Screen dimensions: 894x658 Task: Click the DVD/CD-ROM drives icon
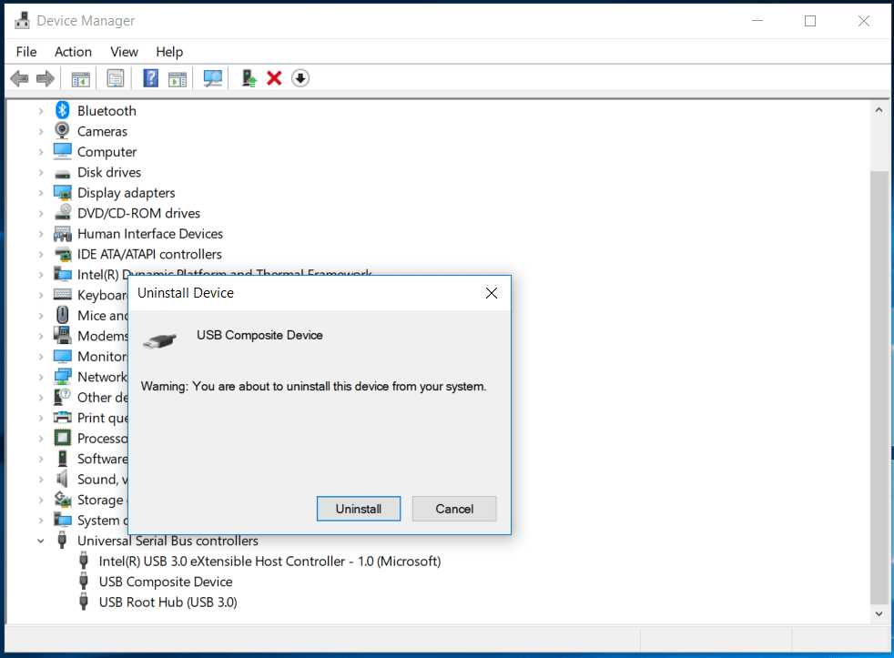(x=62, y=213)
